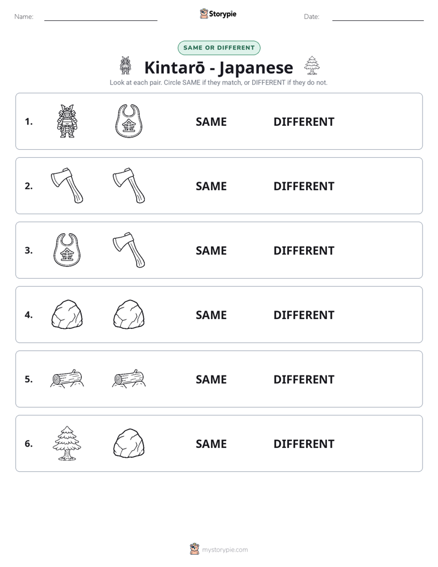Choose DIFFERENT for pair 6
Screen dimensions: 438x567
[x=304, y=444]
